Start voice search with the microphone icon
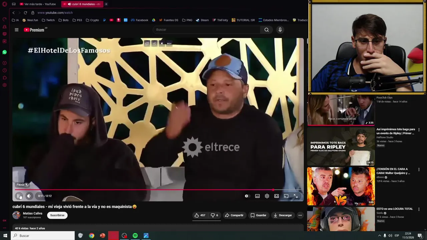The height and width of the screenshot is (240, 427). click(280, 30)
